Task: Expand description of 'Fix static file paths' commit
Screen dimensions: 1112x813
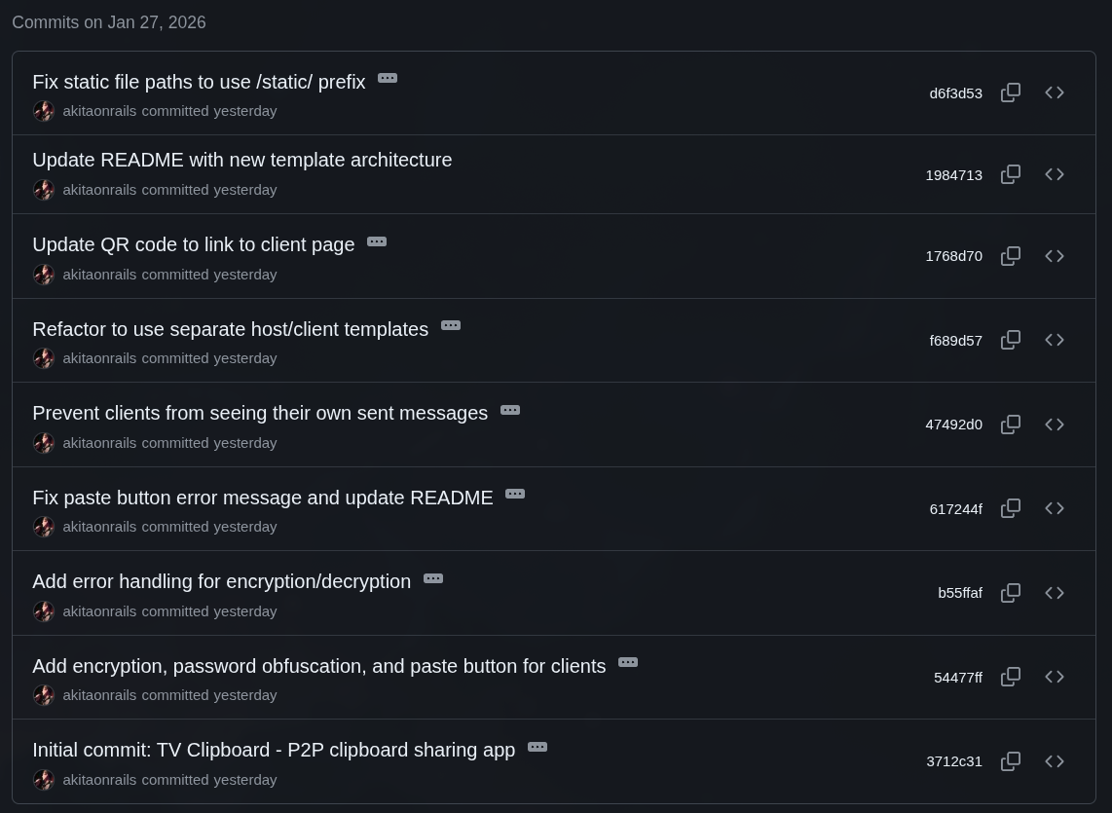Action: point(388,78)
